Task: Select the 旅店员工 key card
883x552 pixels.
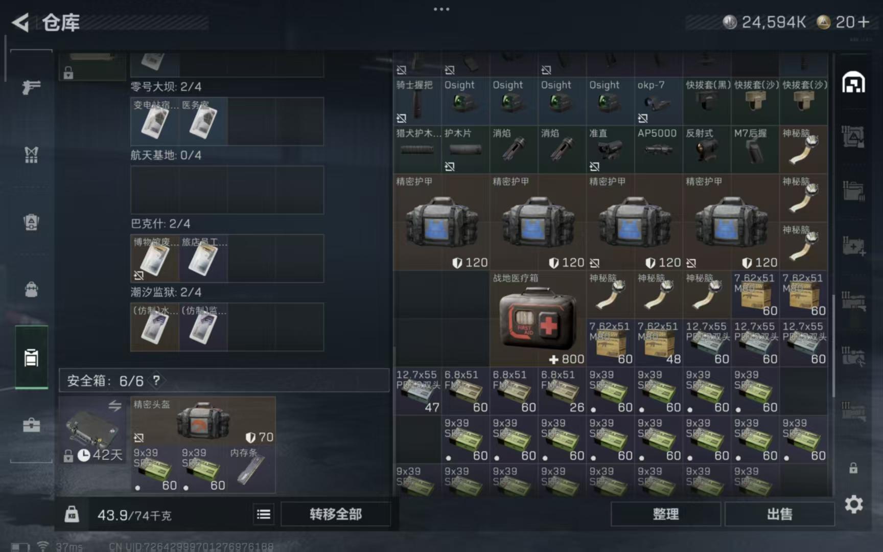Action: pos(203,259)
